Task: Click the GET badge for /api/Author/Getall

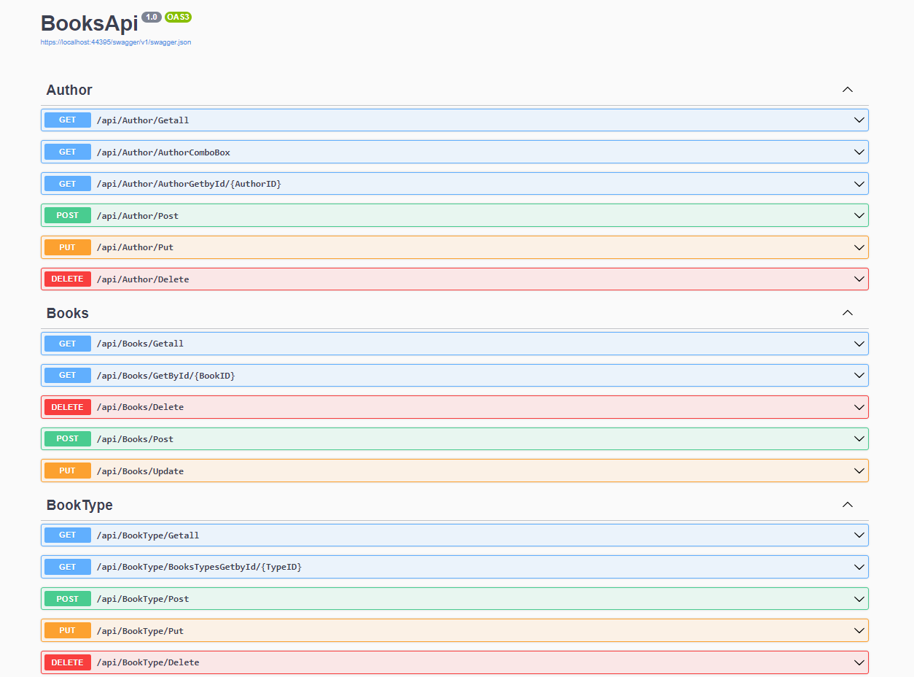Action: (x=68, y=120)
